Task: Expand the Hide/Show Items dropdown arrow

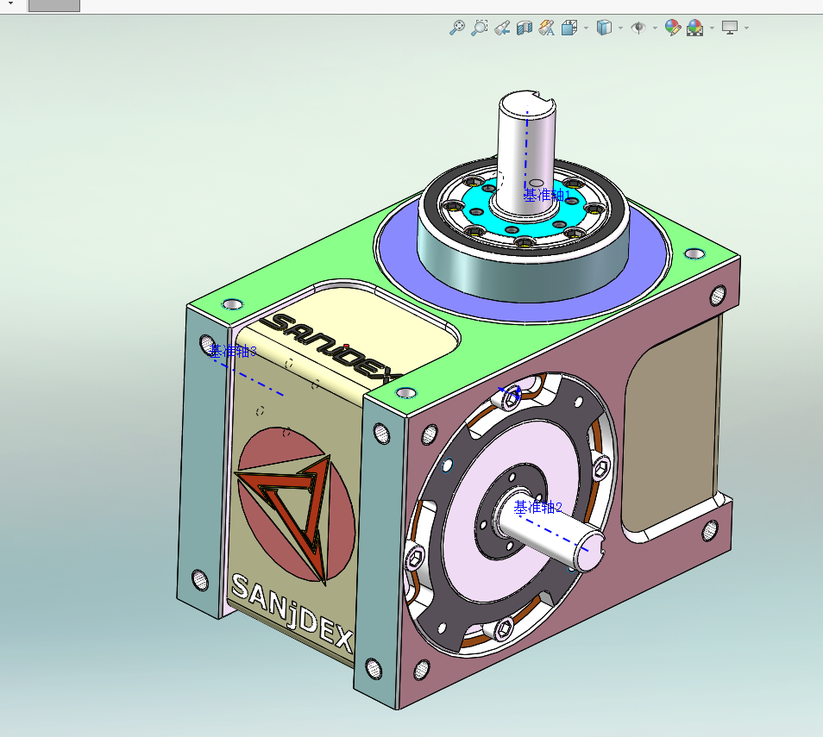Action: click(655, 28)
